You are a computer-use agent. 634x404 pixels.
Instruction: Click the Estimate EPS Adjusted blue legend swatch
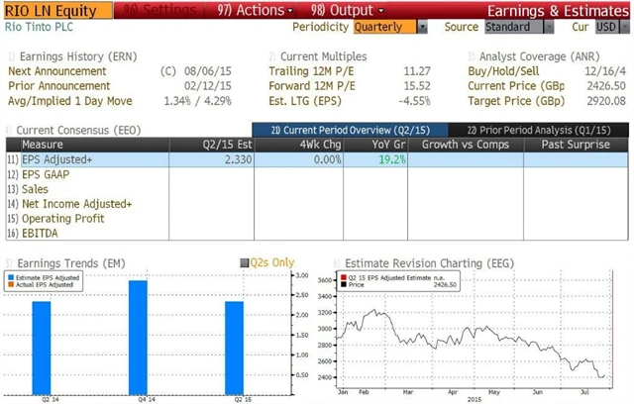(x=12, y=278)
